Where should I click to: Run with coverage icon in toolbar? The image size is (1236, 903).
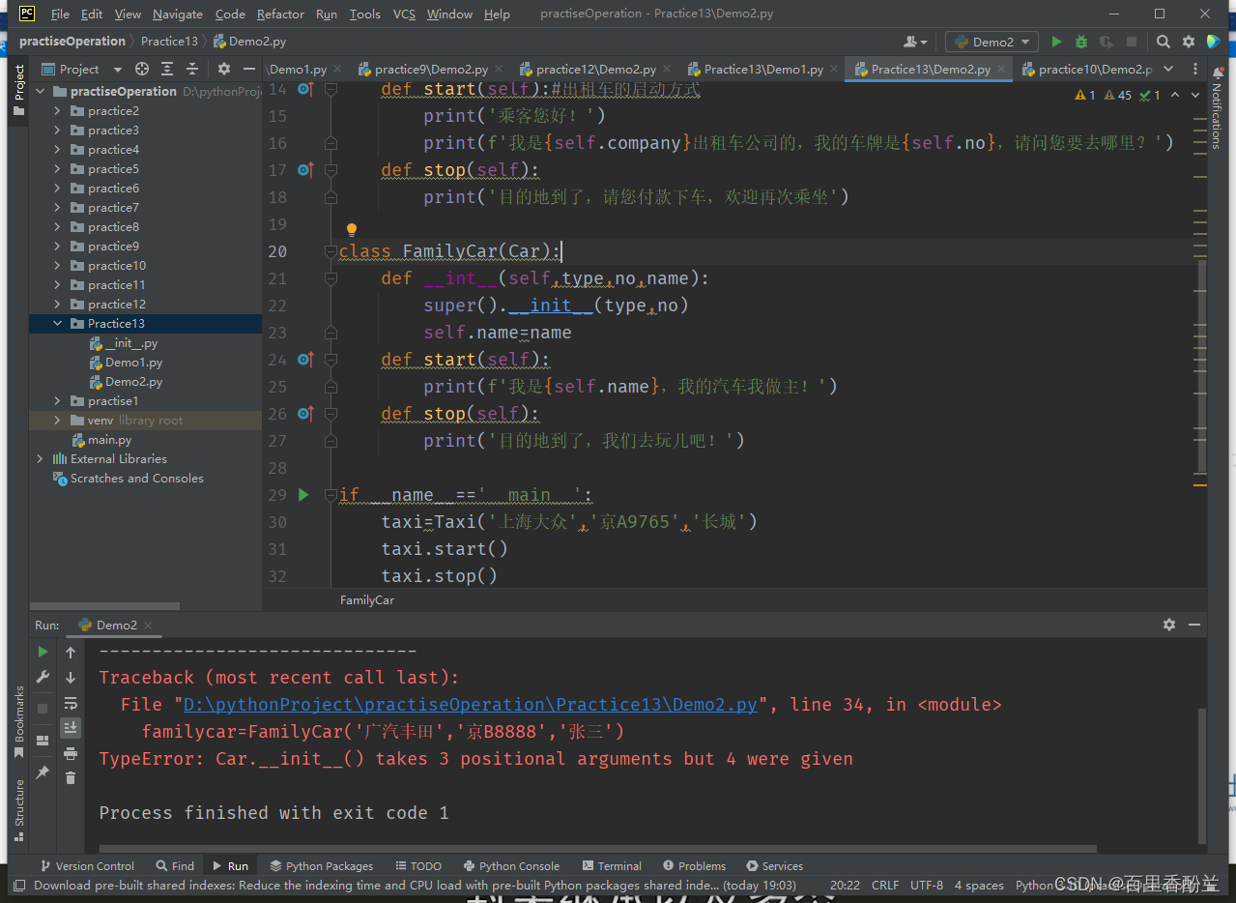click(x=1107, y=42)
